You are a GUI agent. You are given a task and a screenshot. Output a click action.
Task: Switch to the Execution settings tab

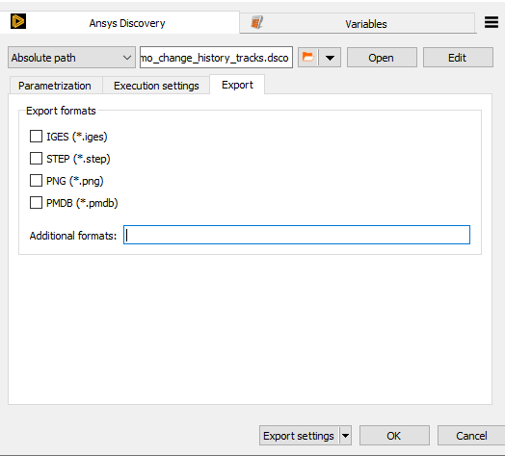tap(156, 86)
